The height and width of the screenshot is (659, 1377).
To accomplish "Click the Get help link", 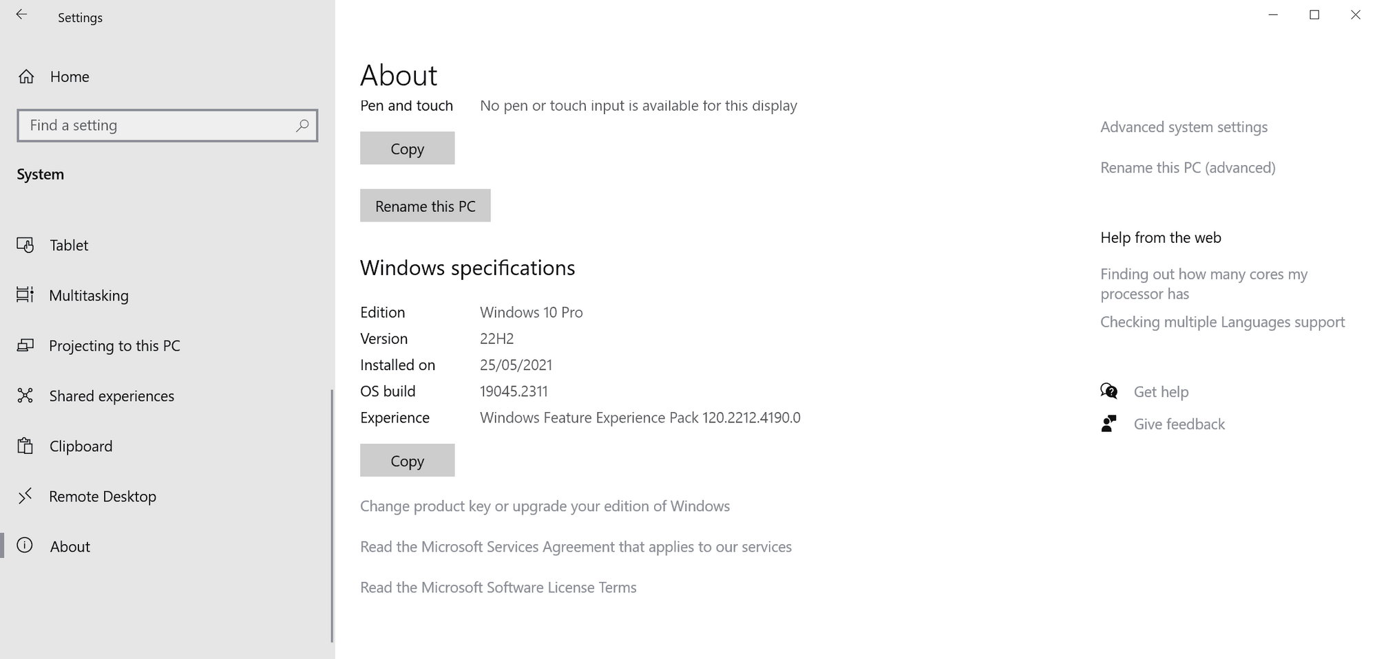I will (1161, 392).
